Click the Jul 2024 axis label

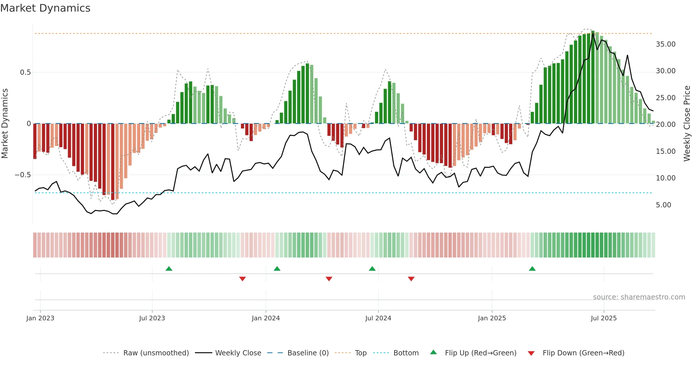tap(378, 318)
